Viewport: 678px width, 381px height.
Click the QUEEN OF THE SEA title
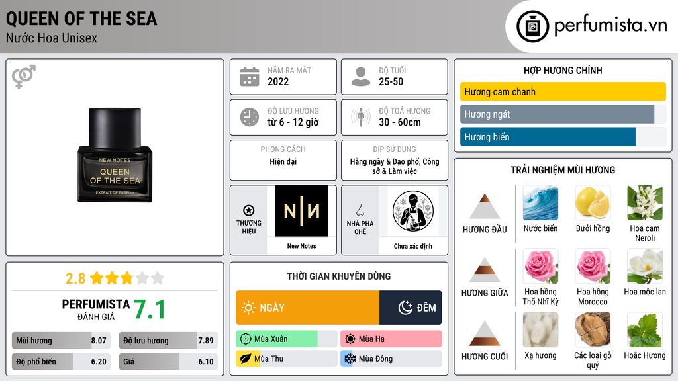point(81,19)
